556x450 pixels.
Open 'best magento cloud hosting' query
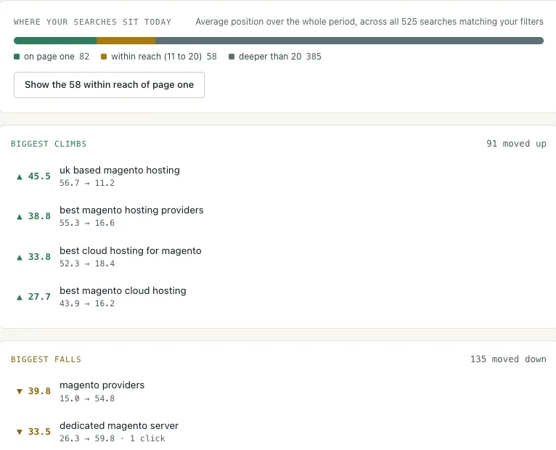(x=123, y=291)
